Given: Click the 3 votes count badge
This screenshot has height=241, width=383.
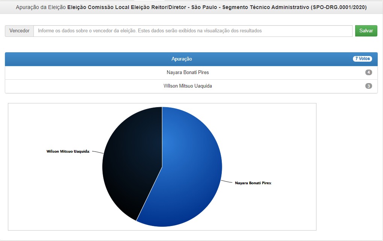Looking at the screenshot, I should (x=369, y=86).
